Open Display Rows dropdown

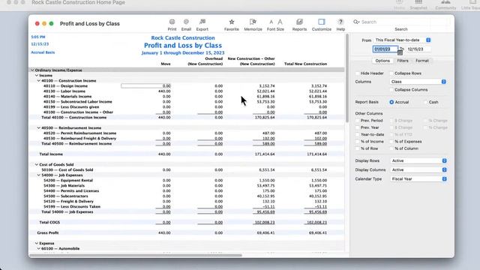[418, 160]
